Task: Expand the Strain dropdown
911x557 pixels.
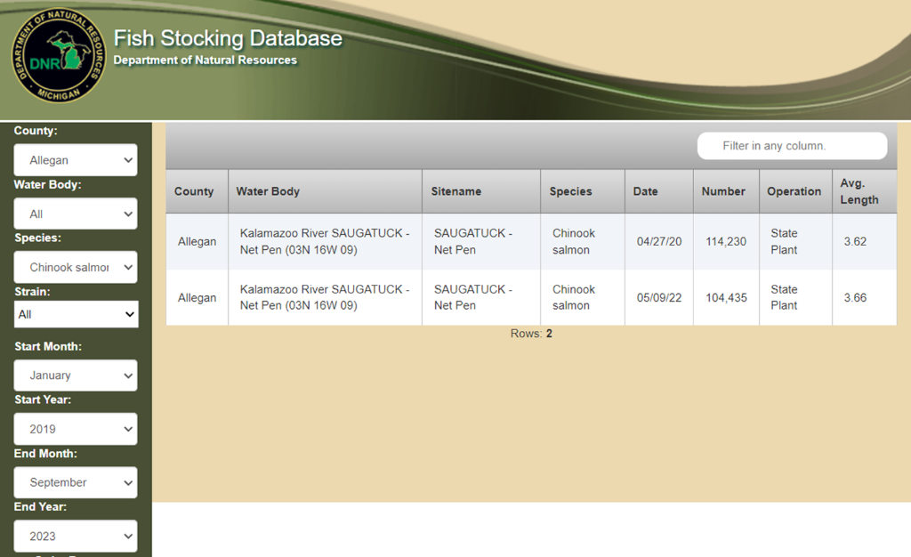Action: [x=76, y=314]
